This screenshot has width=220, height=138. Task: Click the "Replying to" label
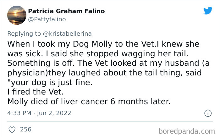point(24,33)
